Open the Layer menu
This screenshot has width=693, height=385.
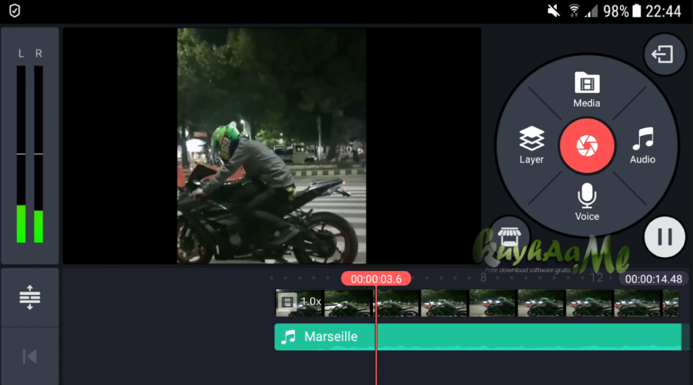(x=531, y=145)
